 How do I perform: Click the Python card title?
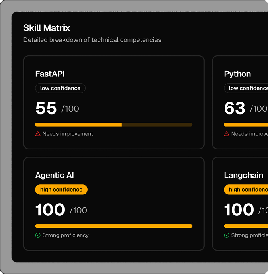[x=237, y=74]
